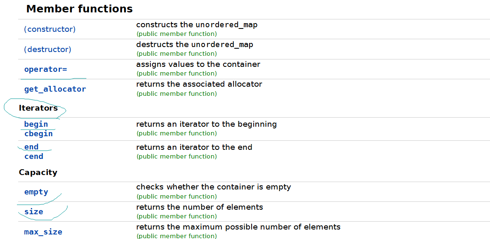
Task: Click the Member functions heading
Action: pyautogui.click(x=79, y=9)
